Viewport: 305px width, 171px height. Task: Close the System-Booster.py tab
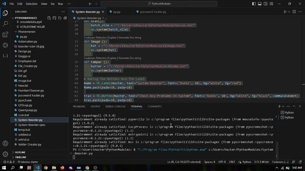103,12
